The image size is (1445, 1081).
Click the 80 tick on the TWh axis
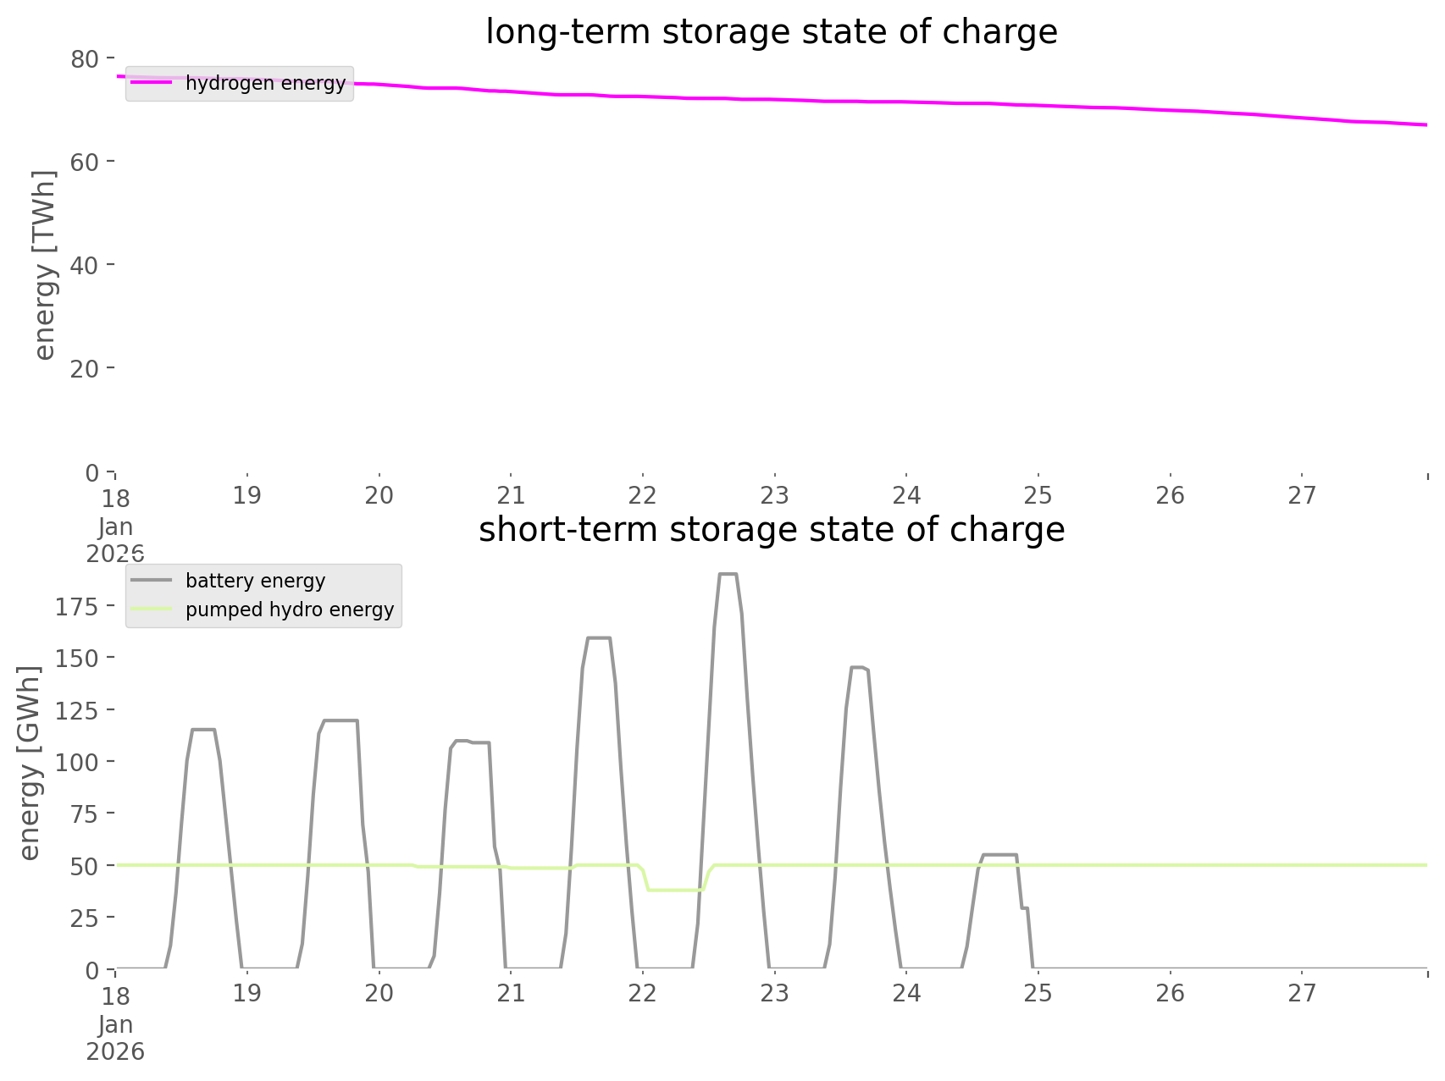85,58
